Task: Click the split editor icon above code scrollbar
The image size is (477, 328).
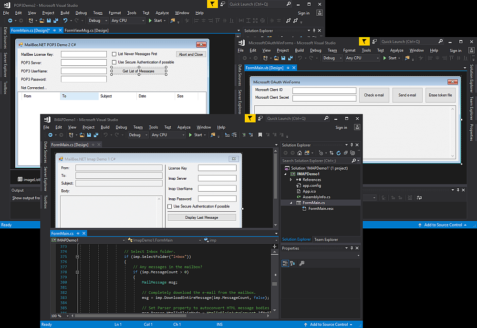Action: (x=275, y=246)
